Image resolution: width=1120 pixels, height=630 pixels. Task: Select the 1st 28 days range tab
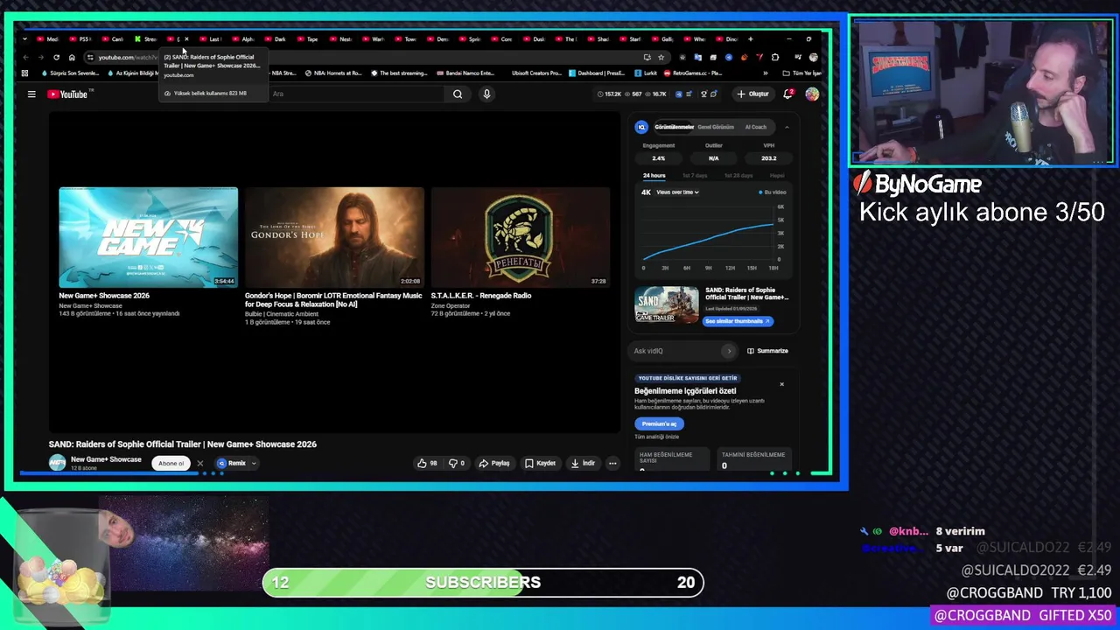point(738,176)
